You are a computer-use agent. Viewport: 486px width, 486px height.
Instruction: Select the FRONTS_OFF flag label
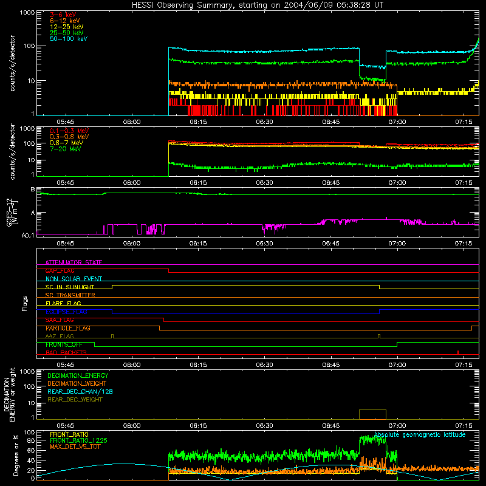64,344
